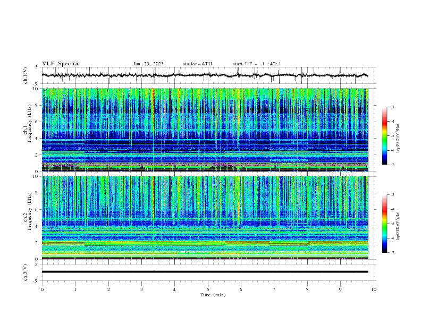Click the "-7" label on lower color scale
This screenshot has height=325, width=421.
pyautogui.click(x=392, y=252)
